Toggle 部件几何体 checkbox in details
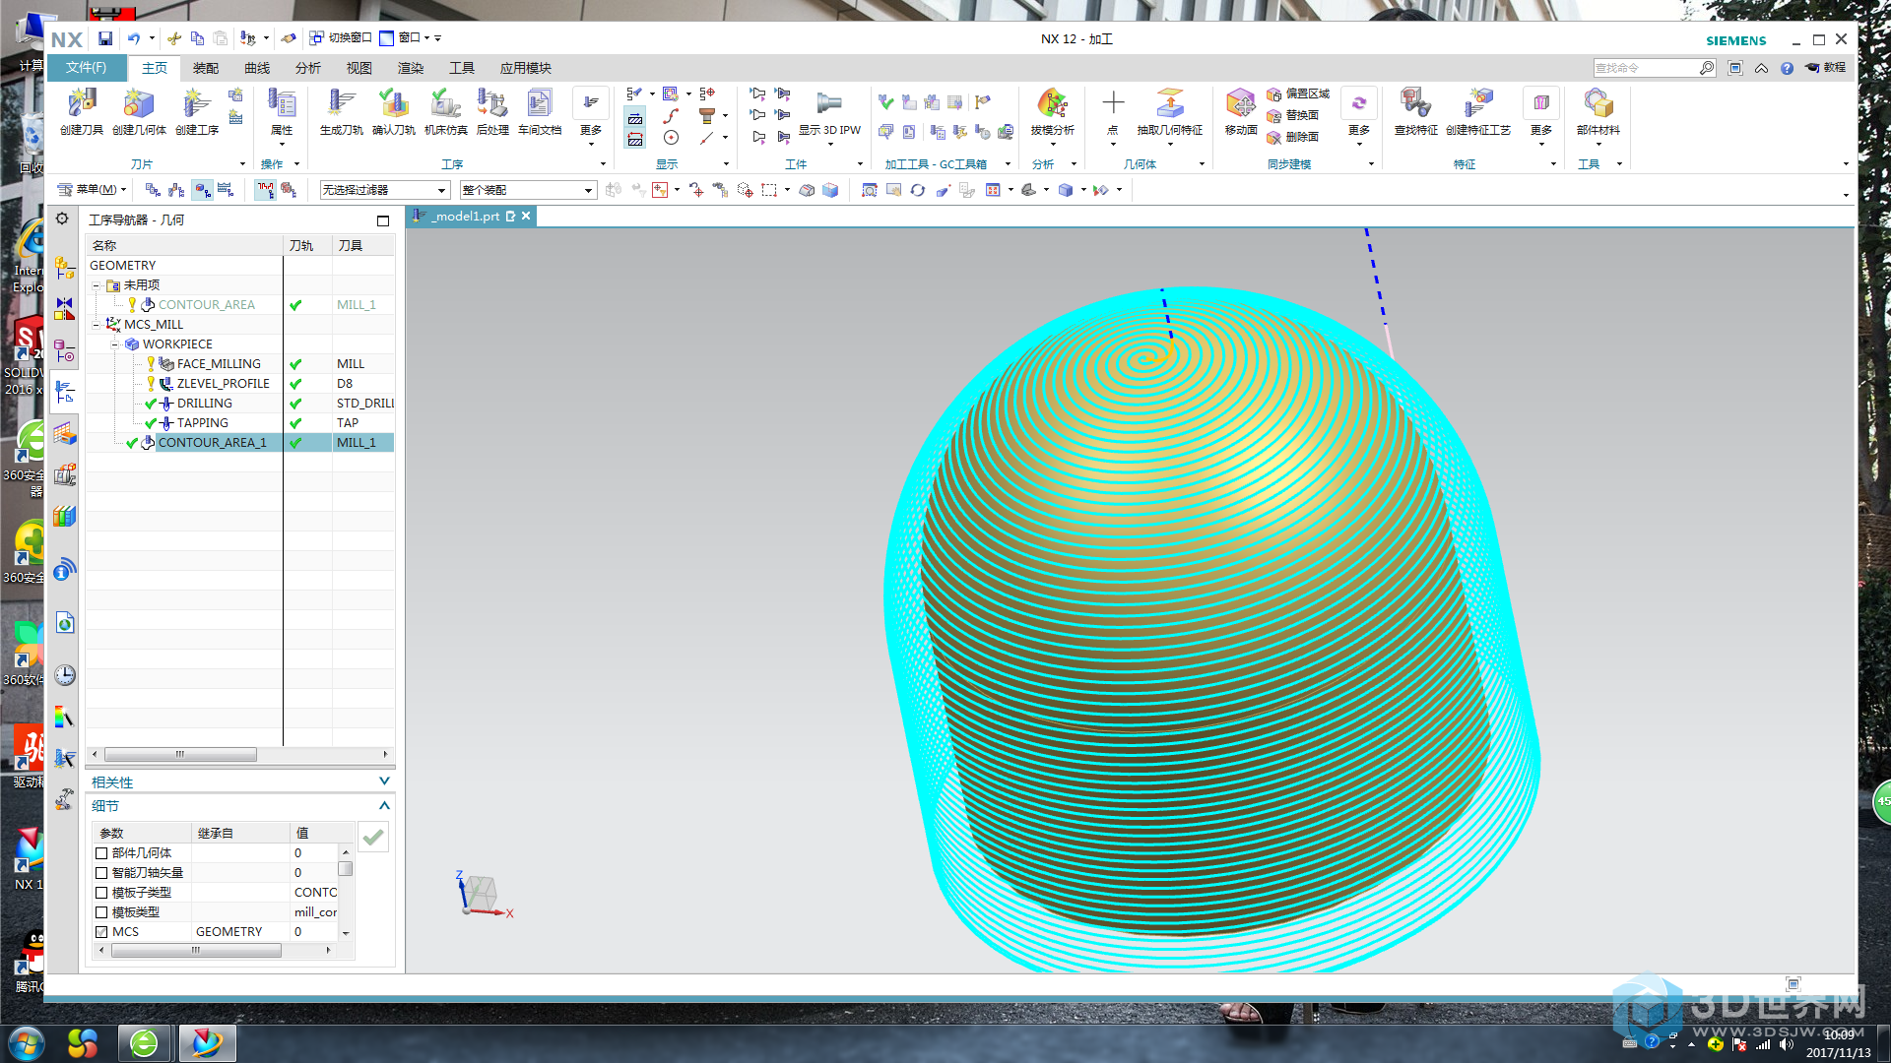This screenshot has width=1891, height=1063. click(101, 853)
